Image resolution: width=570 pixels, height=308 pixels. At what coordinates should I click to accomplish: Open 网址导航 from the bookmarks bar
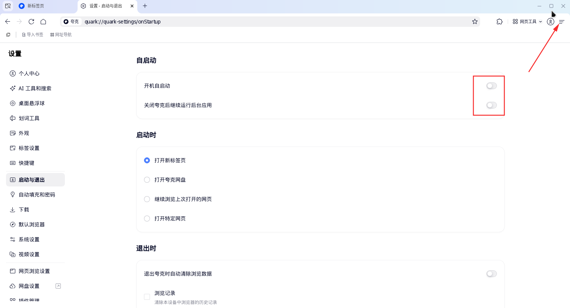(61, 35)
